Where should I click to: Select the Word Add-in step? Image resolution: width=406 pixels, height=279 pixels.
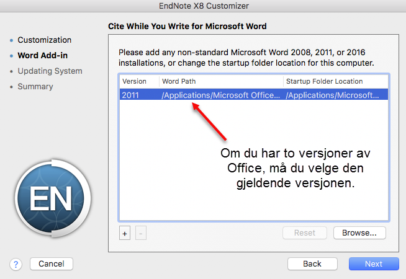[x=42, y=55]
